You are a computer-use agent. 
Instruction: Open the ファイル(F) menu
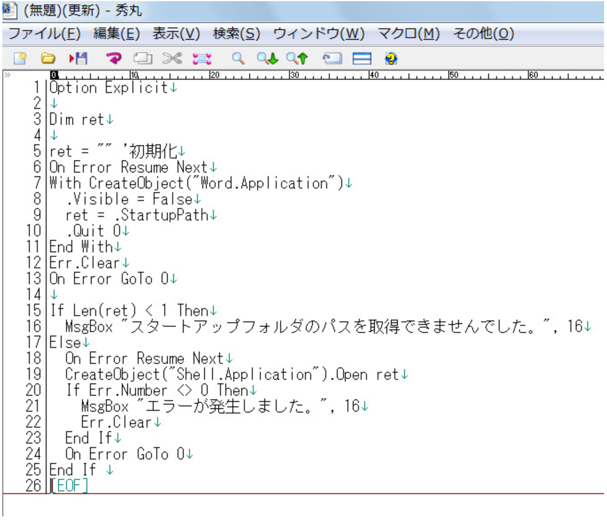tap(44, 34)
